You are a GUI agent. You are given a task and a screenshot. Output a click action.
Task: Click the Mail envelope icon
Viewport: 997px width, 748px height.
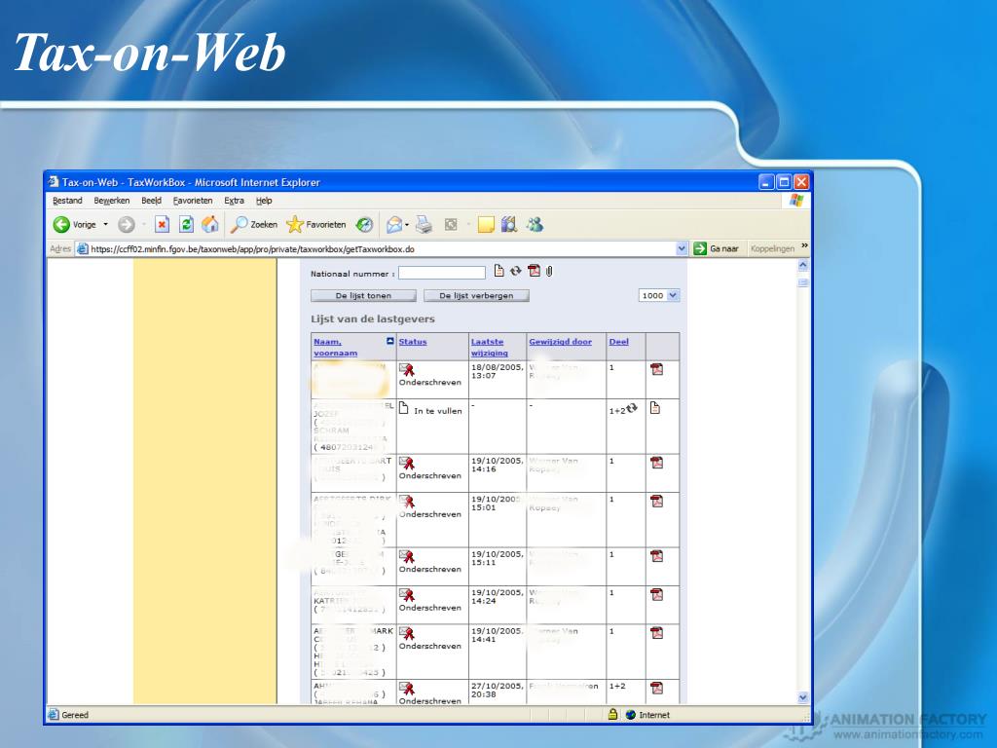[x=394, y=225]
